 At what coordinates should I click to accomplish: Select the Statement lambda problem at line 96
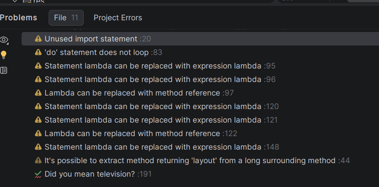point(153,80)
